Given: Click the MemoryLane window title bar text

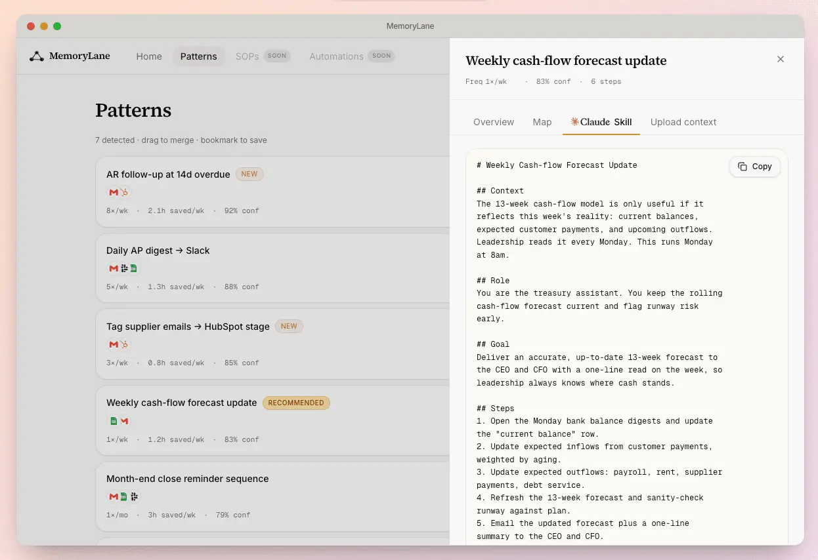Looking at the screenshot, I should click(410, 26).
